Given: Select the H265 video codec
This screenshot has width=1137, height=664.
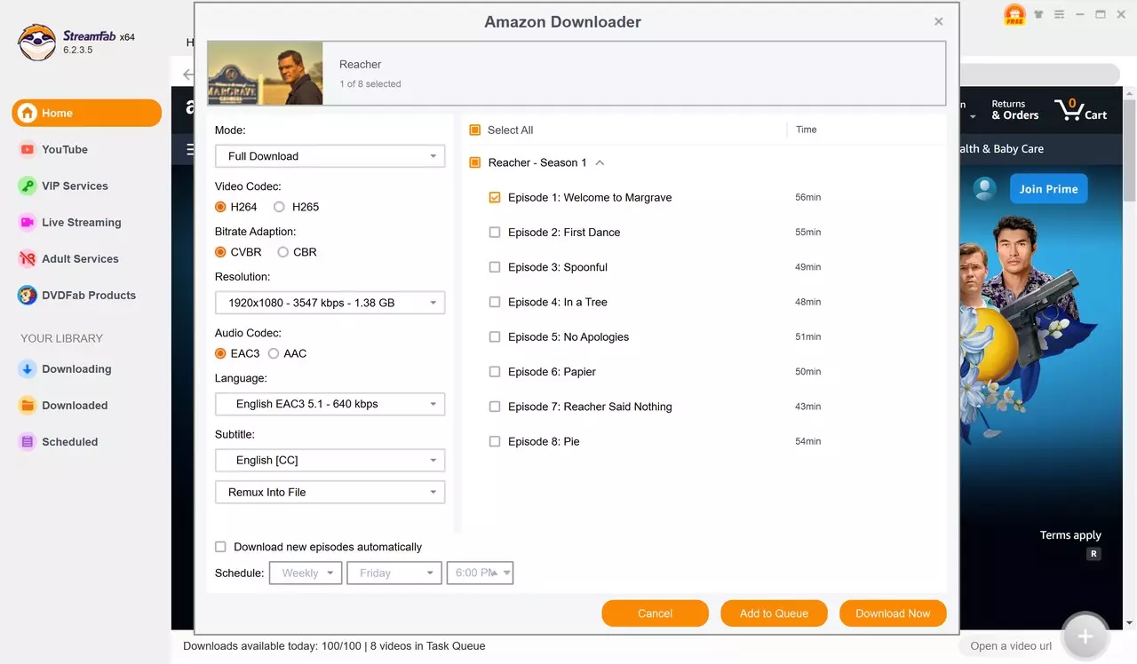Looking at the screenshot, I should pos(279,207).
